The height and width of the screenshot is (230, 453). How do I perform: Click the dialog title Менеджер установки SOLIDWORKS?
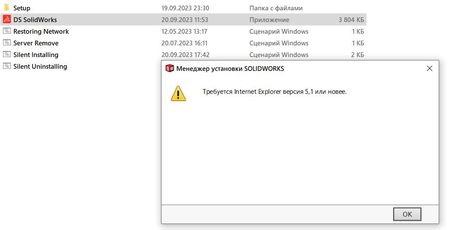tap(230, 69)
